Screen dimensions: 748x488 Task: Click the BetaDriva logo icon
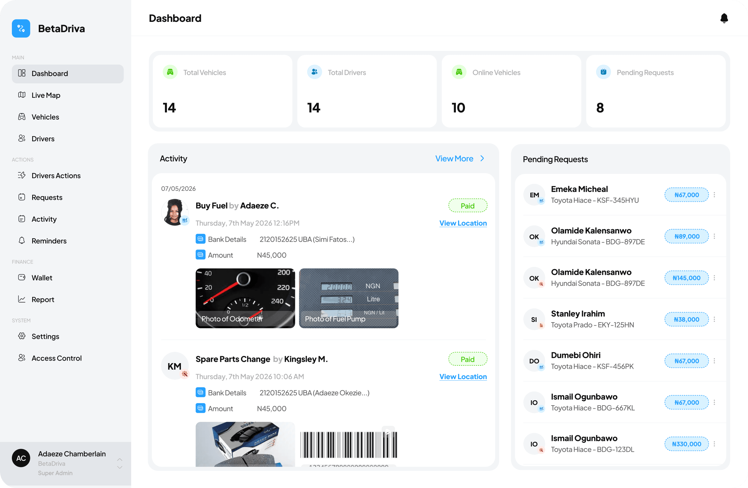21,29
